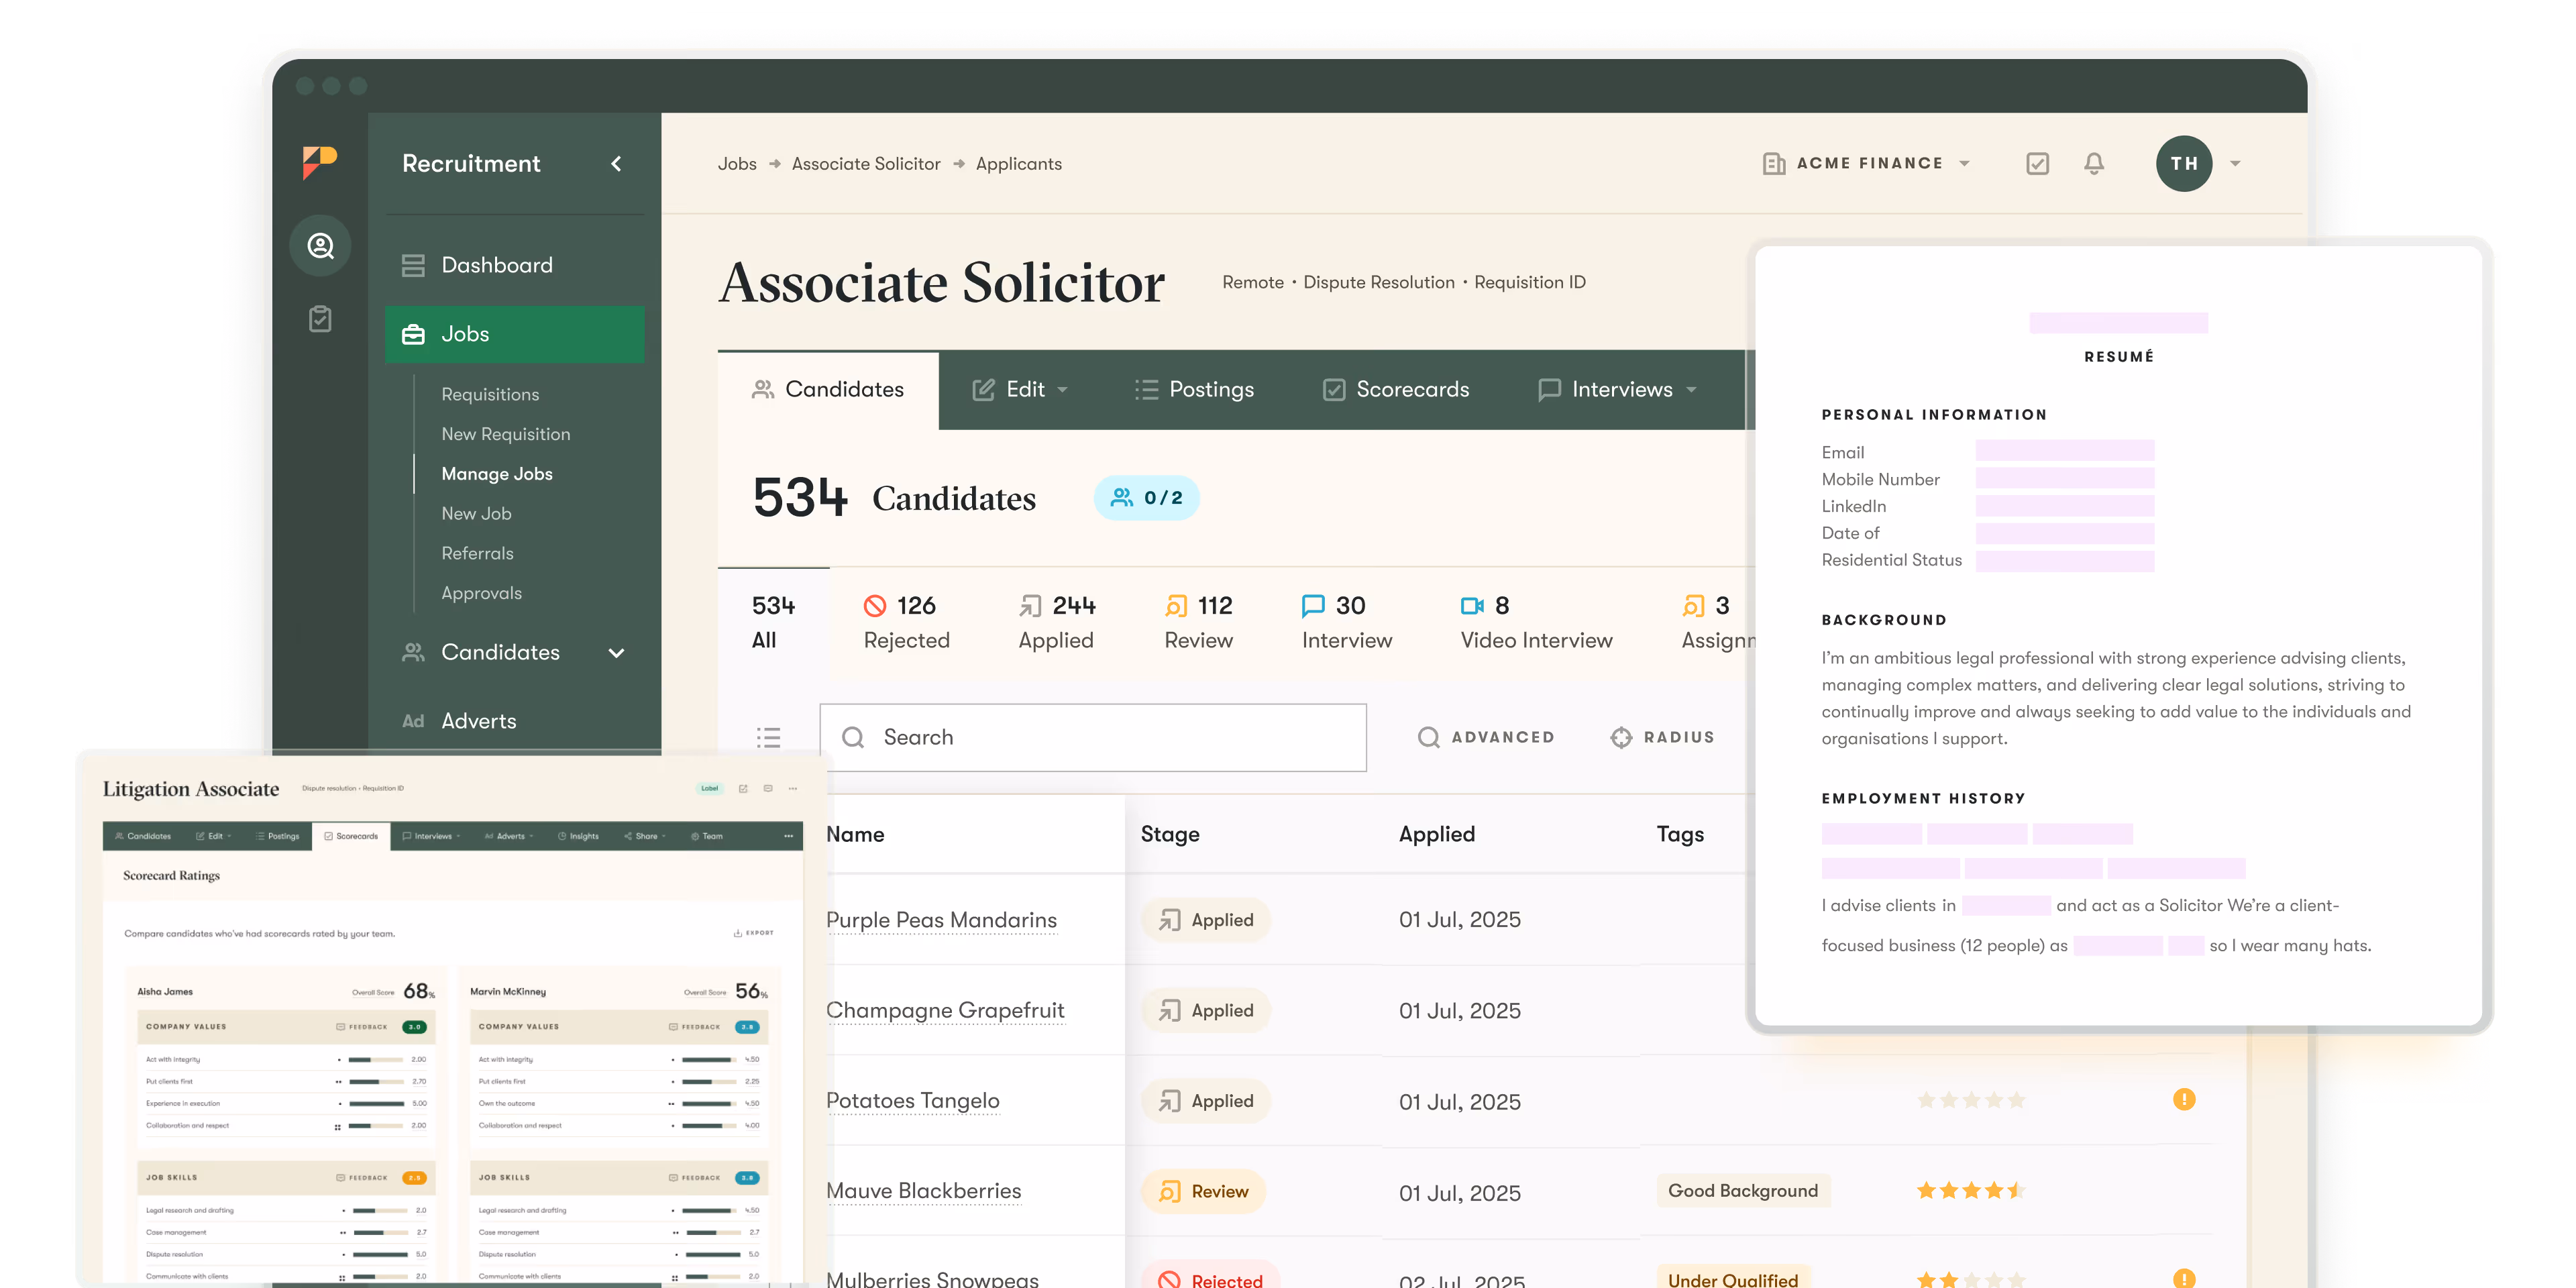Screen dimensions: 2576x1288
Task: Switch to the Candidates tab
Action: pos(828,389)
